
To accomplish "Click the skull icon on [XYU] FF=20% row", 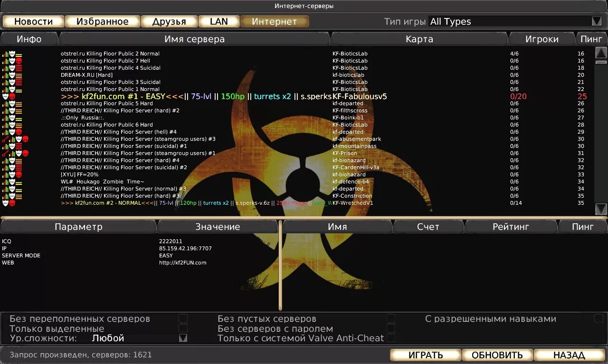I will (19, 174).
